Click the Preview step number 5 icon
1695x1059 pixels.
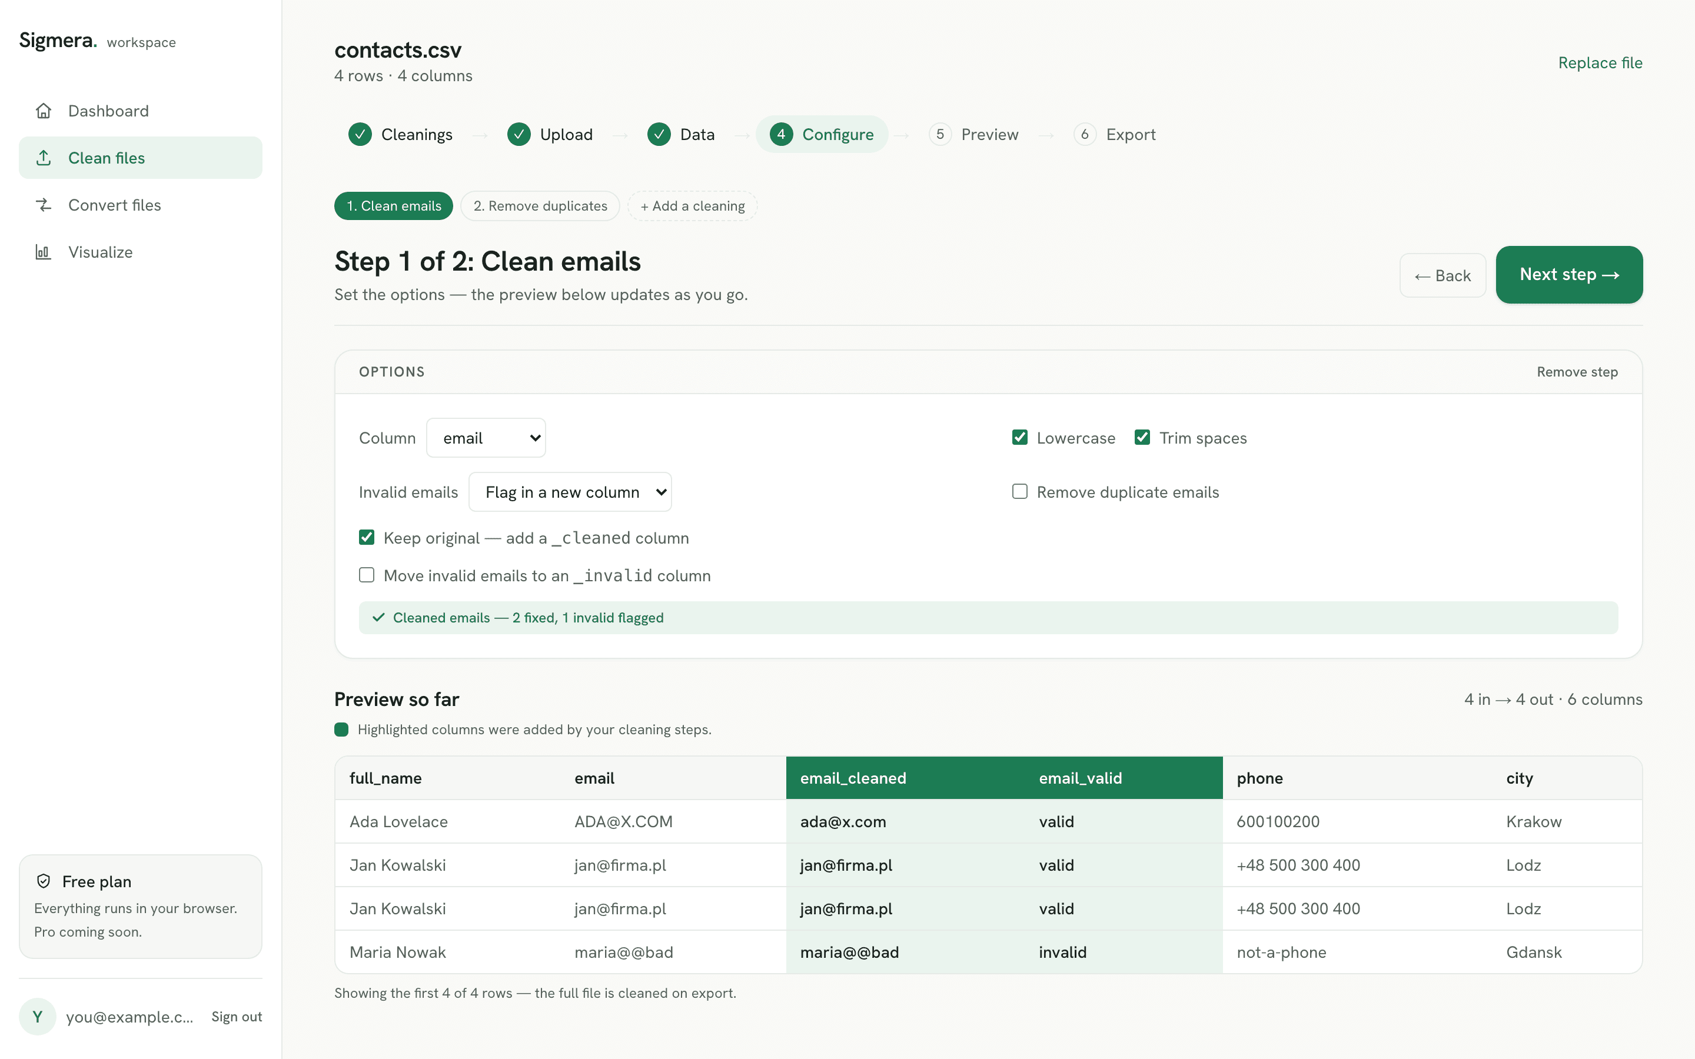(940, 134)
